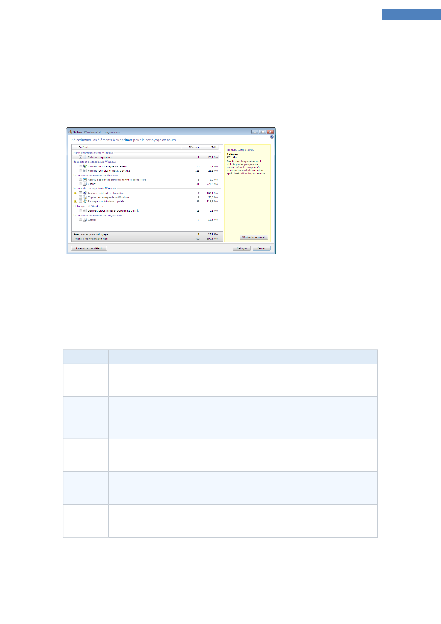Image resolution: width=441 pixels, height=624 pixels.
Task: Click Afficher les éléments in the yellow panel
Action: coord(254,237)
